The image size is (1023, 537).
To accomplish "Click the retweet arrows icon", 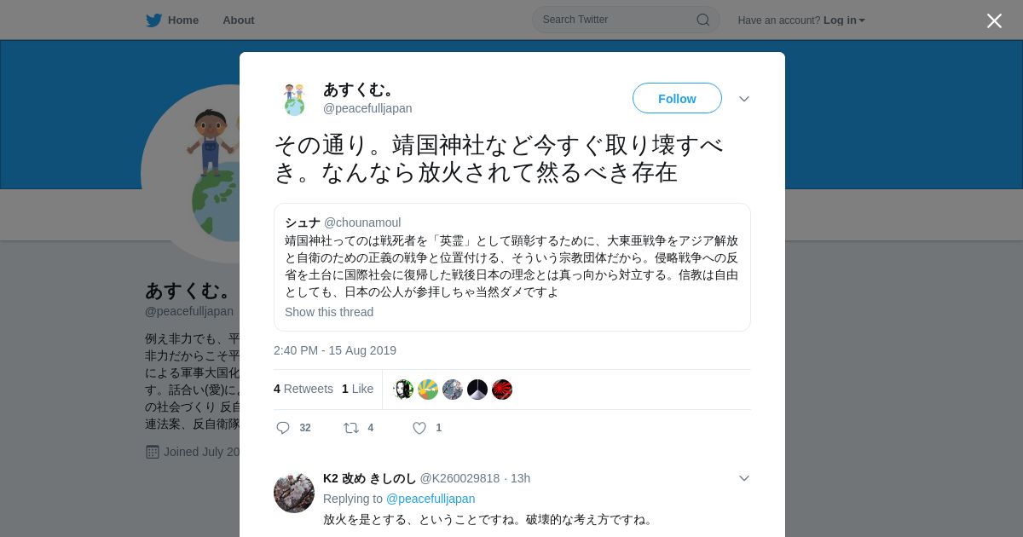I will click(350, 428).
